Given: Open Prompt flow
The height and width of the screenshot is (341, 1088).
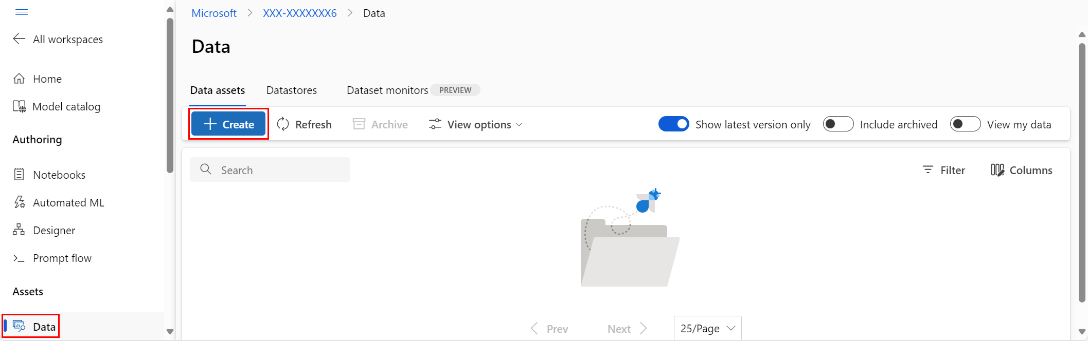Looking at the screenshot, I should click(x=62, y=258).
